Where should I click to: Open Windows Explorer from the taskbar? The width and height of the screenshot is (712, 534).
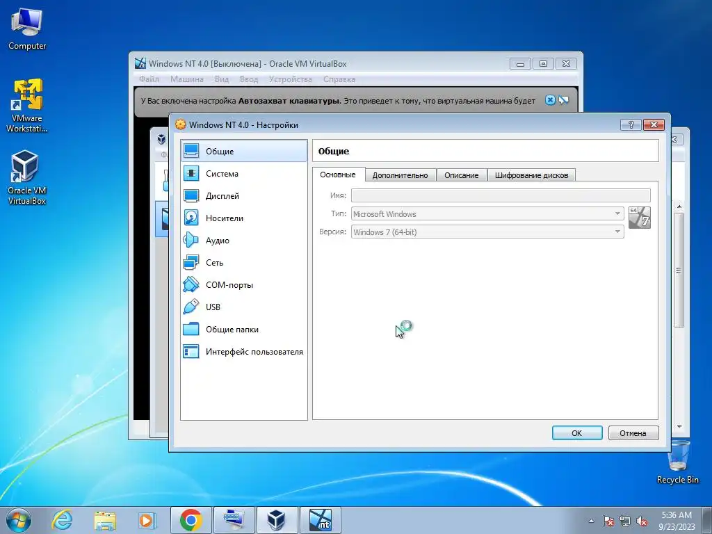105,520
